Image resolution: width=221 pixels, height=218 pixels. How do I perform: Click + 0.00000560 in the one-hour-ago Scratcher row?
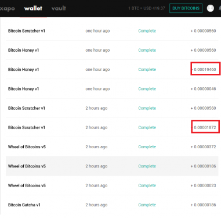pyautogui.click(x=203, y=31)
